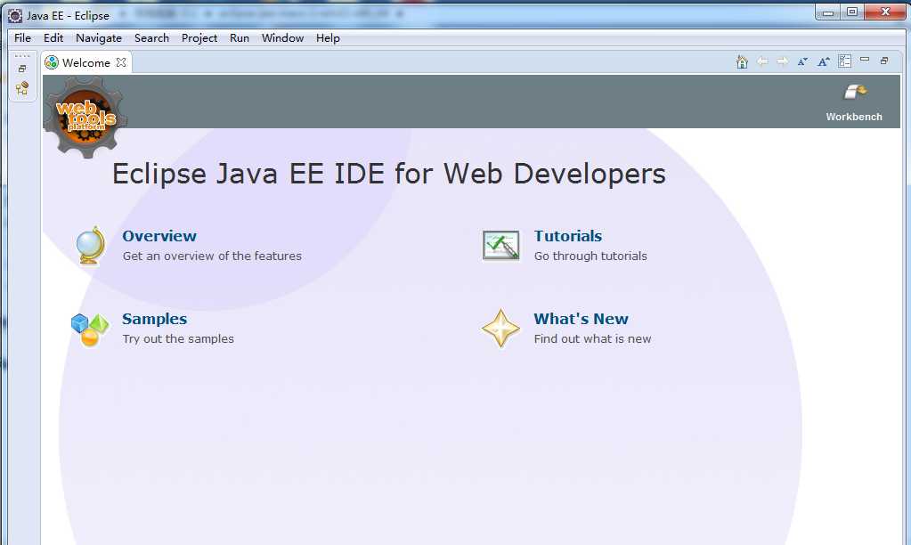The image size is (911, 545).
Task: Follow the Samples link
Action: (x=155, y=319)
